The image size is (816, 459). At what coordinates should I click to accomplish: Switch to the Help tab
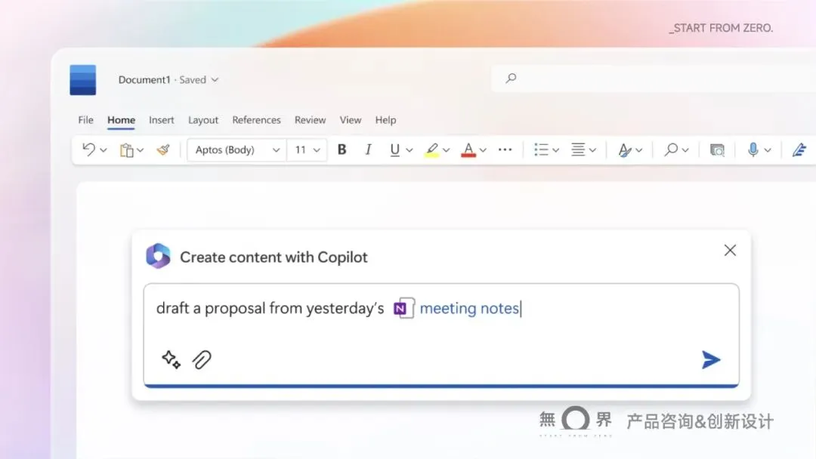pos(385,120)
